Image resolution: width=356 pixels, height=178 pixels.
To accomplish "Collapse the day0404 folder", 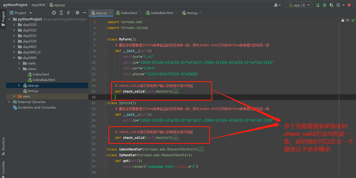I will (x=14, y=58).
